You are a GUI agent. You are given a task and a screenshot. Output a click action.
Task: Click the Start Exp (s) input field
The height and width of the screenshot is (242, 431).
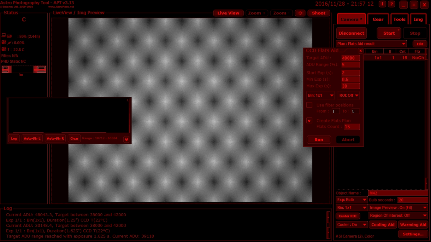tap(351, 73)
